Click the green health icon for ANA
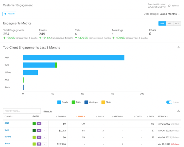The width and height of the screenshot is (184, 147). pos(34,124)
